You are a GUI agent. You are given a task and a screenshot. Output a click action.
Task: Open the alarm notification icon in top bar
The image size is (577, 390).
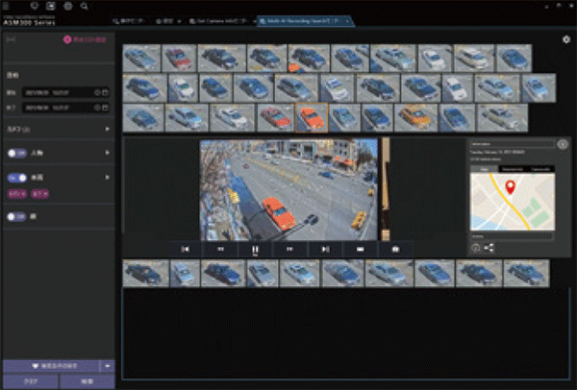[34, 6]
